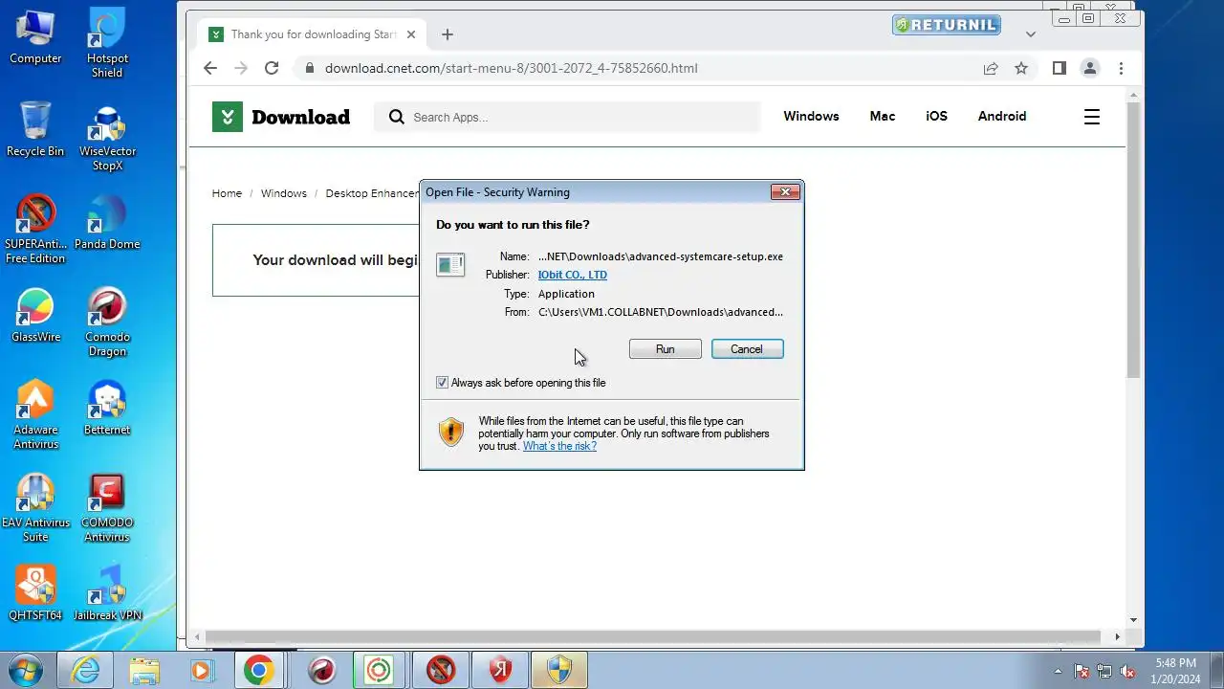Open SUPERAntiSpyware Free Edition shortcut

coord(35,229)
